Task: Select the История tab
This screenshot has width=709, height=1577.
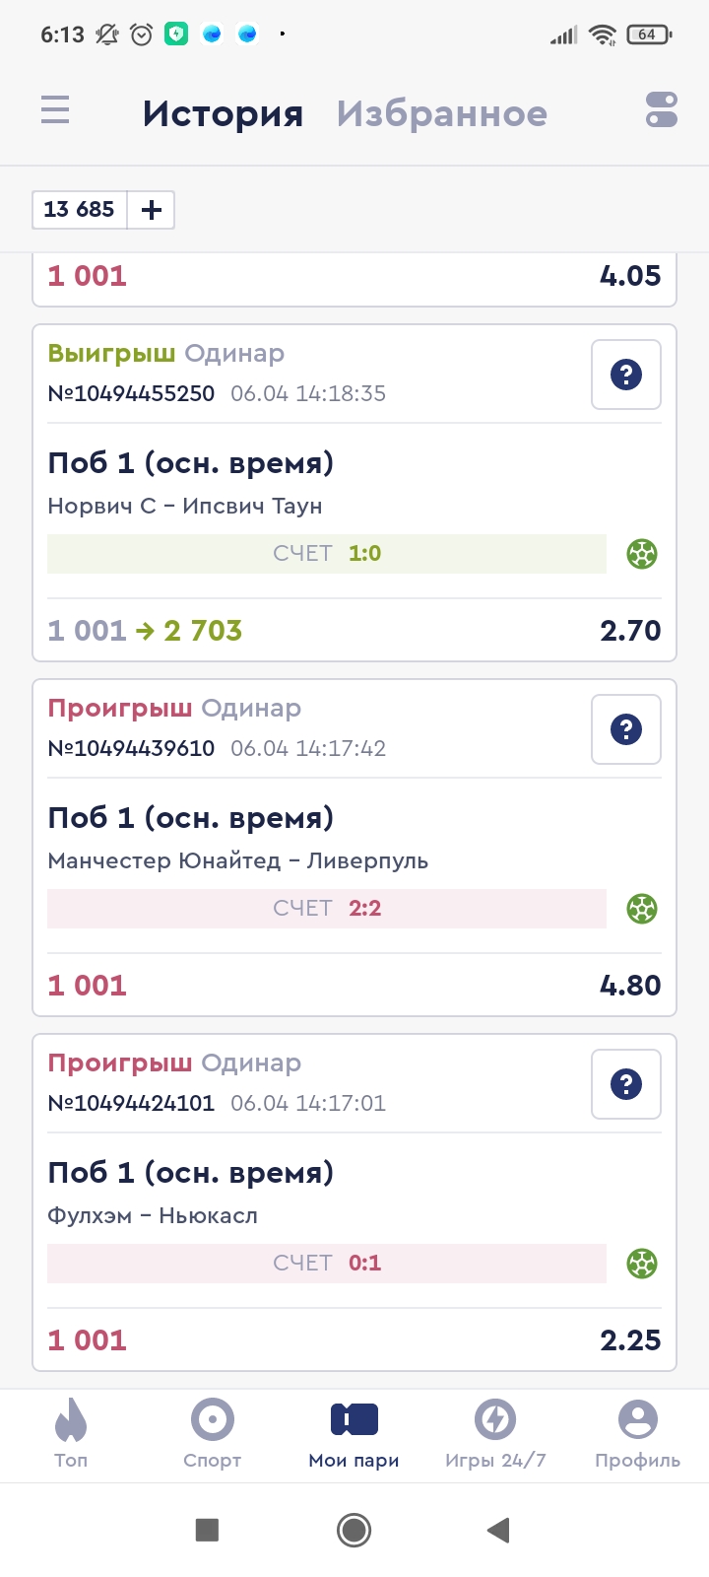Action: tap(223, 113)
